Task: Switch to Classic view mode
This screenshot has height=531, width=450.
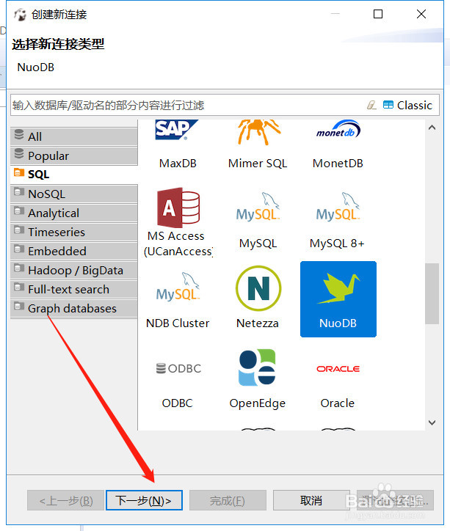Action: pos(407,106)
